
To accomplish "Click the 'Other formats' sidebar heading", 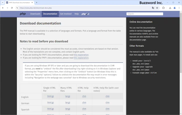I will pos(136,46).
